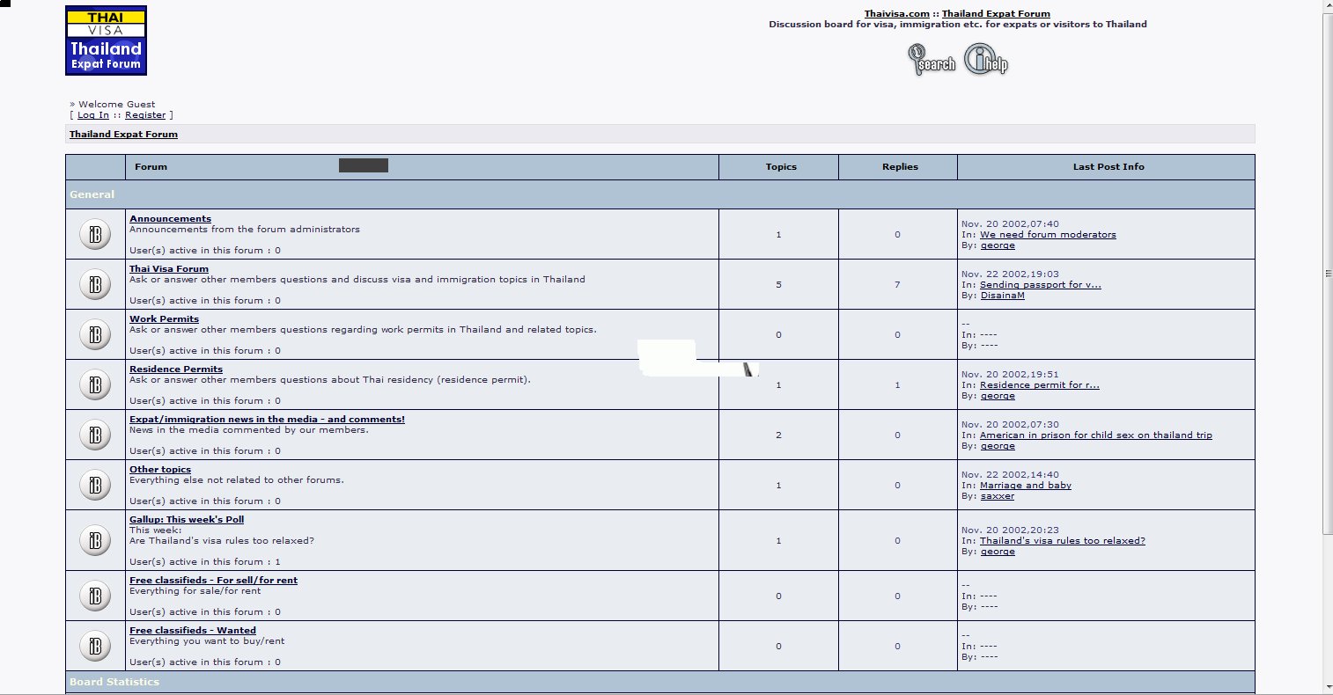The width and height of the screenshot is (1333, 695).
Task: Open the Other topics forum
Action: [160, 469]
